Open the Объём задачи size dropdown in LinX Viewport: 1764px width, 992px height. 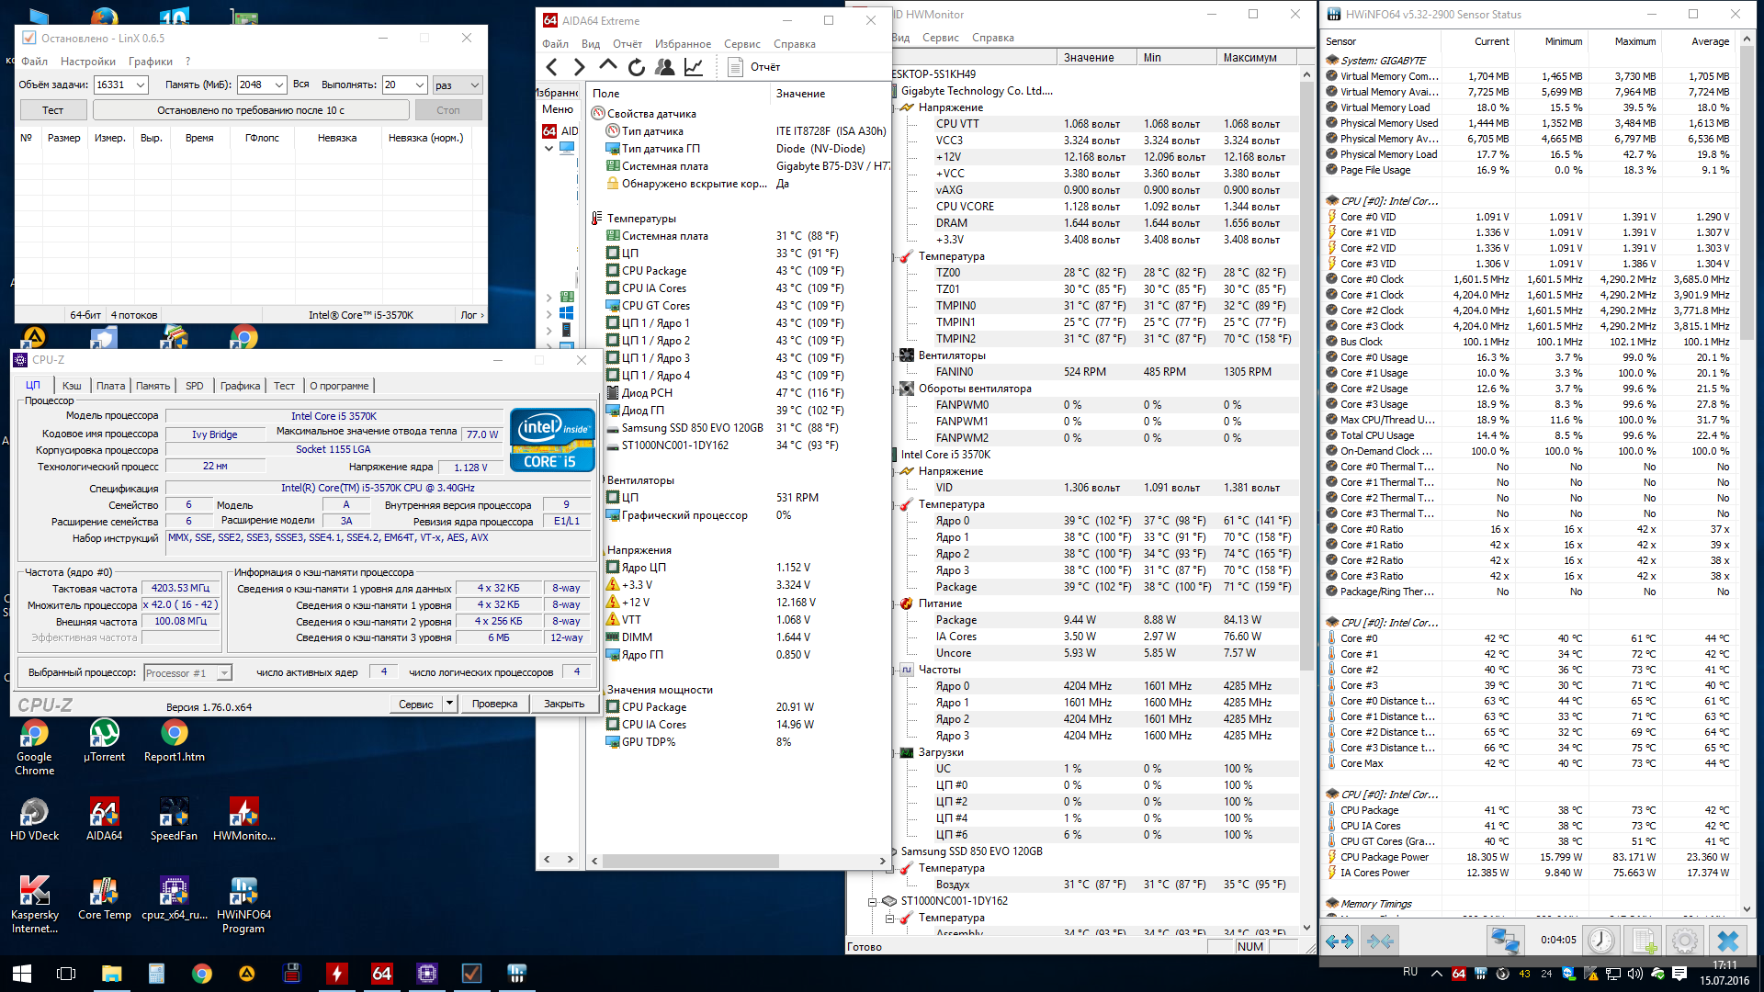pos(141,85)
